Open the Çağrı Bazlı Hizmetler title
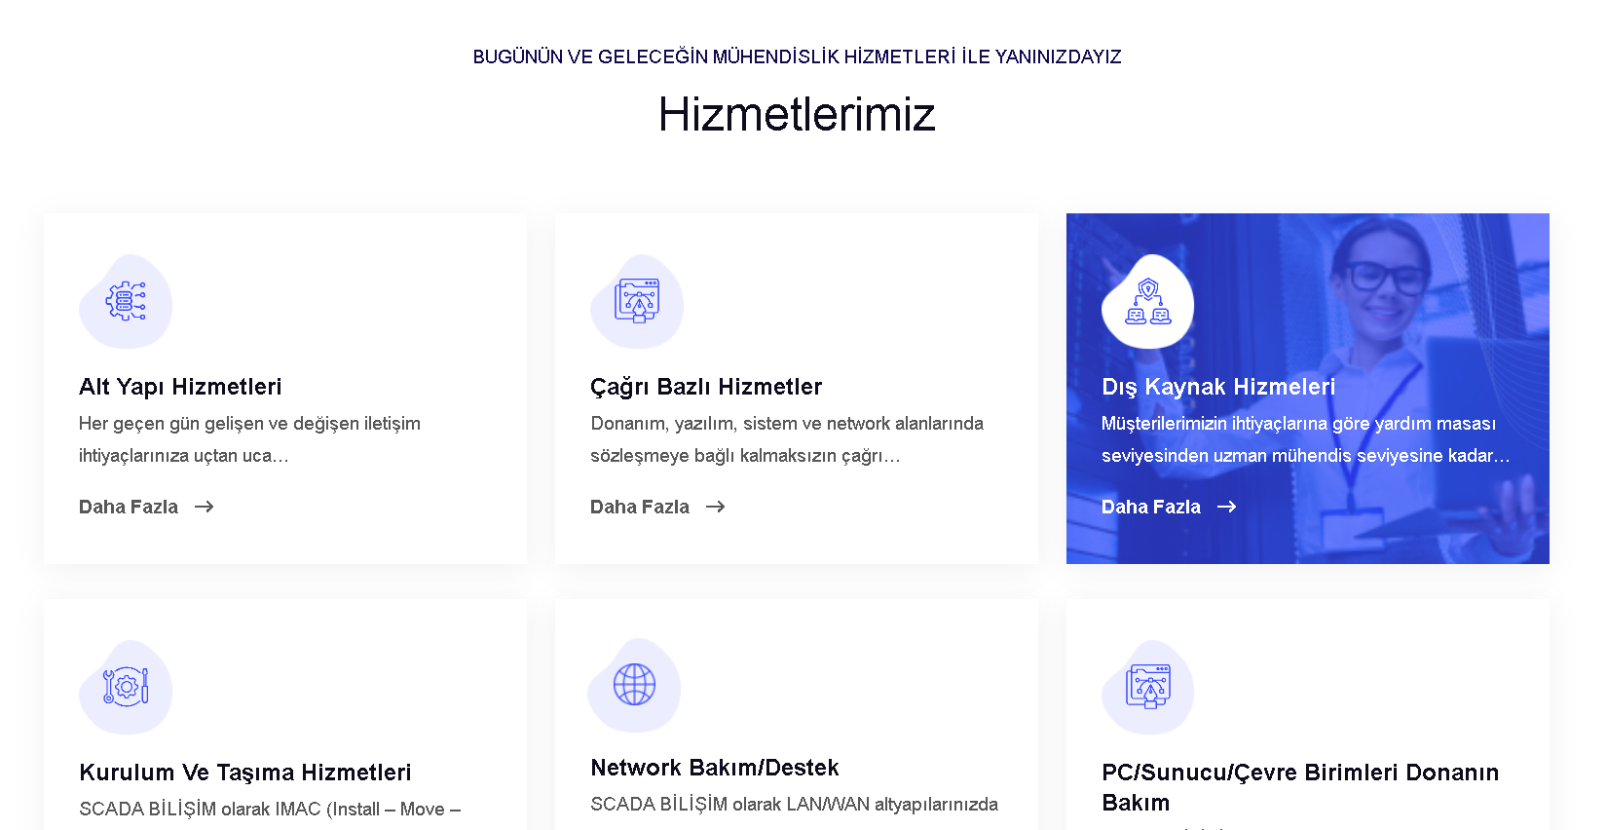 point(706,387)
